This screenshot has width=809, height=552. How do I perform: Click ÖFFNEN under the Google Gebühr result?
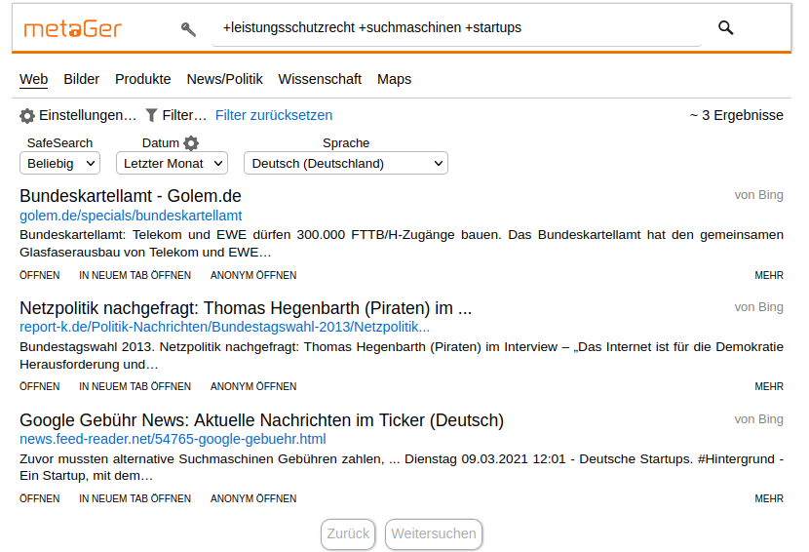(40, 498)
